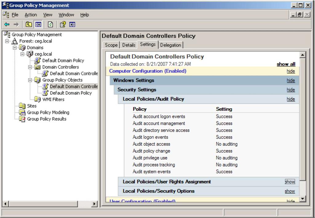The image size is (315, 218).
Task: Click the Refresh toolbar icon
Action: point(50,25)
